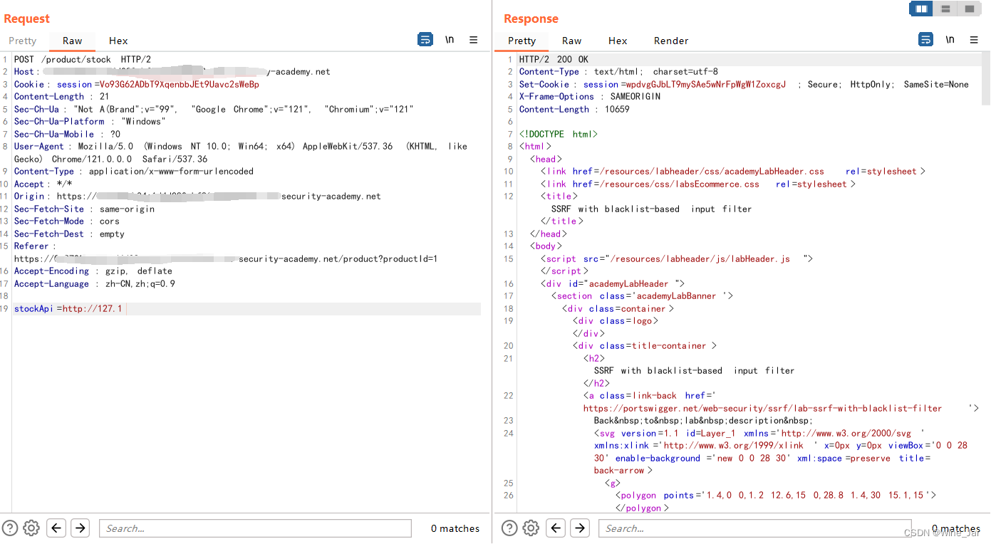The height and width of the screenshot is (544, 991).
Task: Select the top-bottom split layout icon
Action: 945,9
